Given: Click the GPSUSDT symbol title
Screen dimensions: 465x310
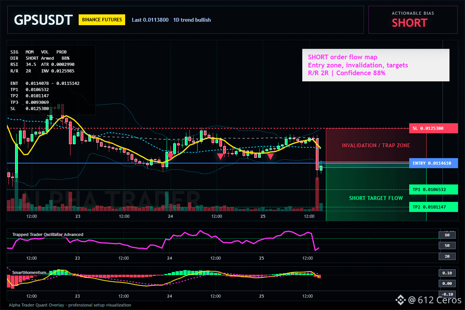Looking at the screenshot, I should coord(43,20).
